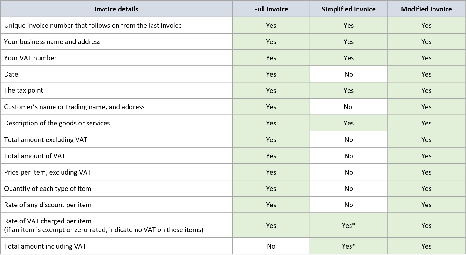Select Modified invoice "Yes" for Price per item
466x255 pixels.
[x=426, y=172]
